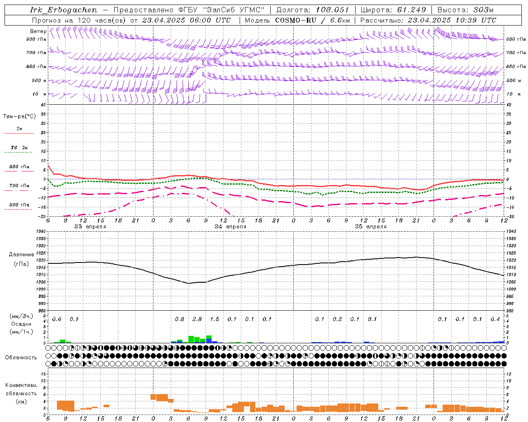Image resolution: width=528 pixels, height=422 pixels.
Task: Click the station name Irk_Erbogachen
Action: (x=64, y=10)
